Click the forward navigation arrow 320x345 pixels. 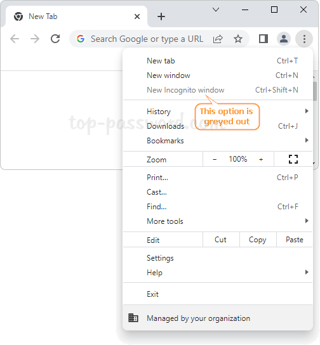click(x=35, y=39)
